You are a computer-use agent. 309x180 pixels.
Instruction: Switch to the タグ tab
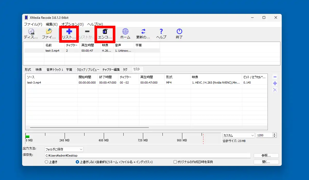[125, 69]
